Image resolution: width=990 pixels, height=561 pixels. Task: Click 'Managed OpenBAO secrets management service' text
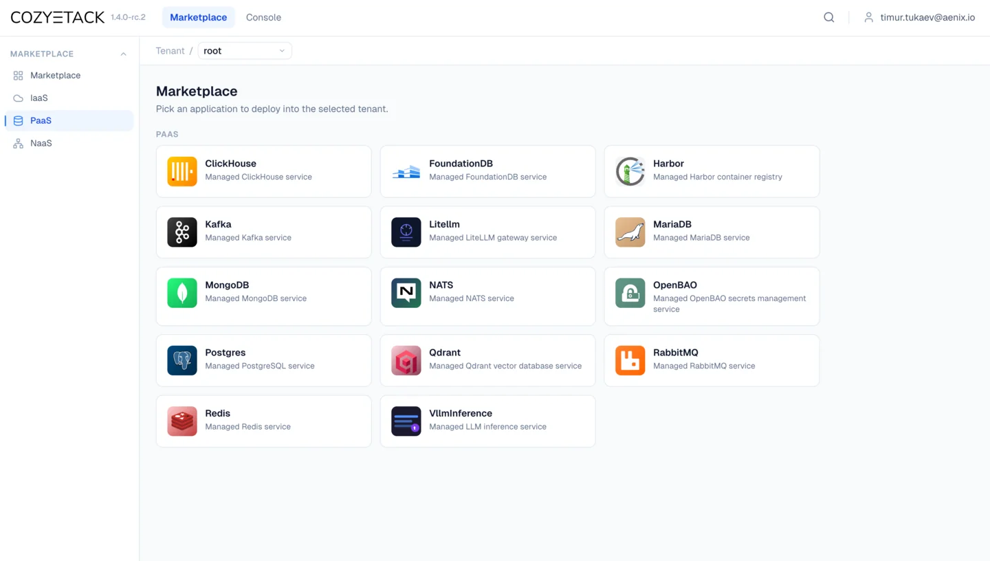[x=729, y=304]
